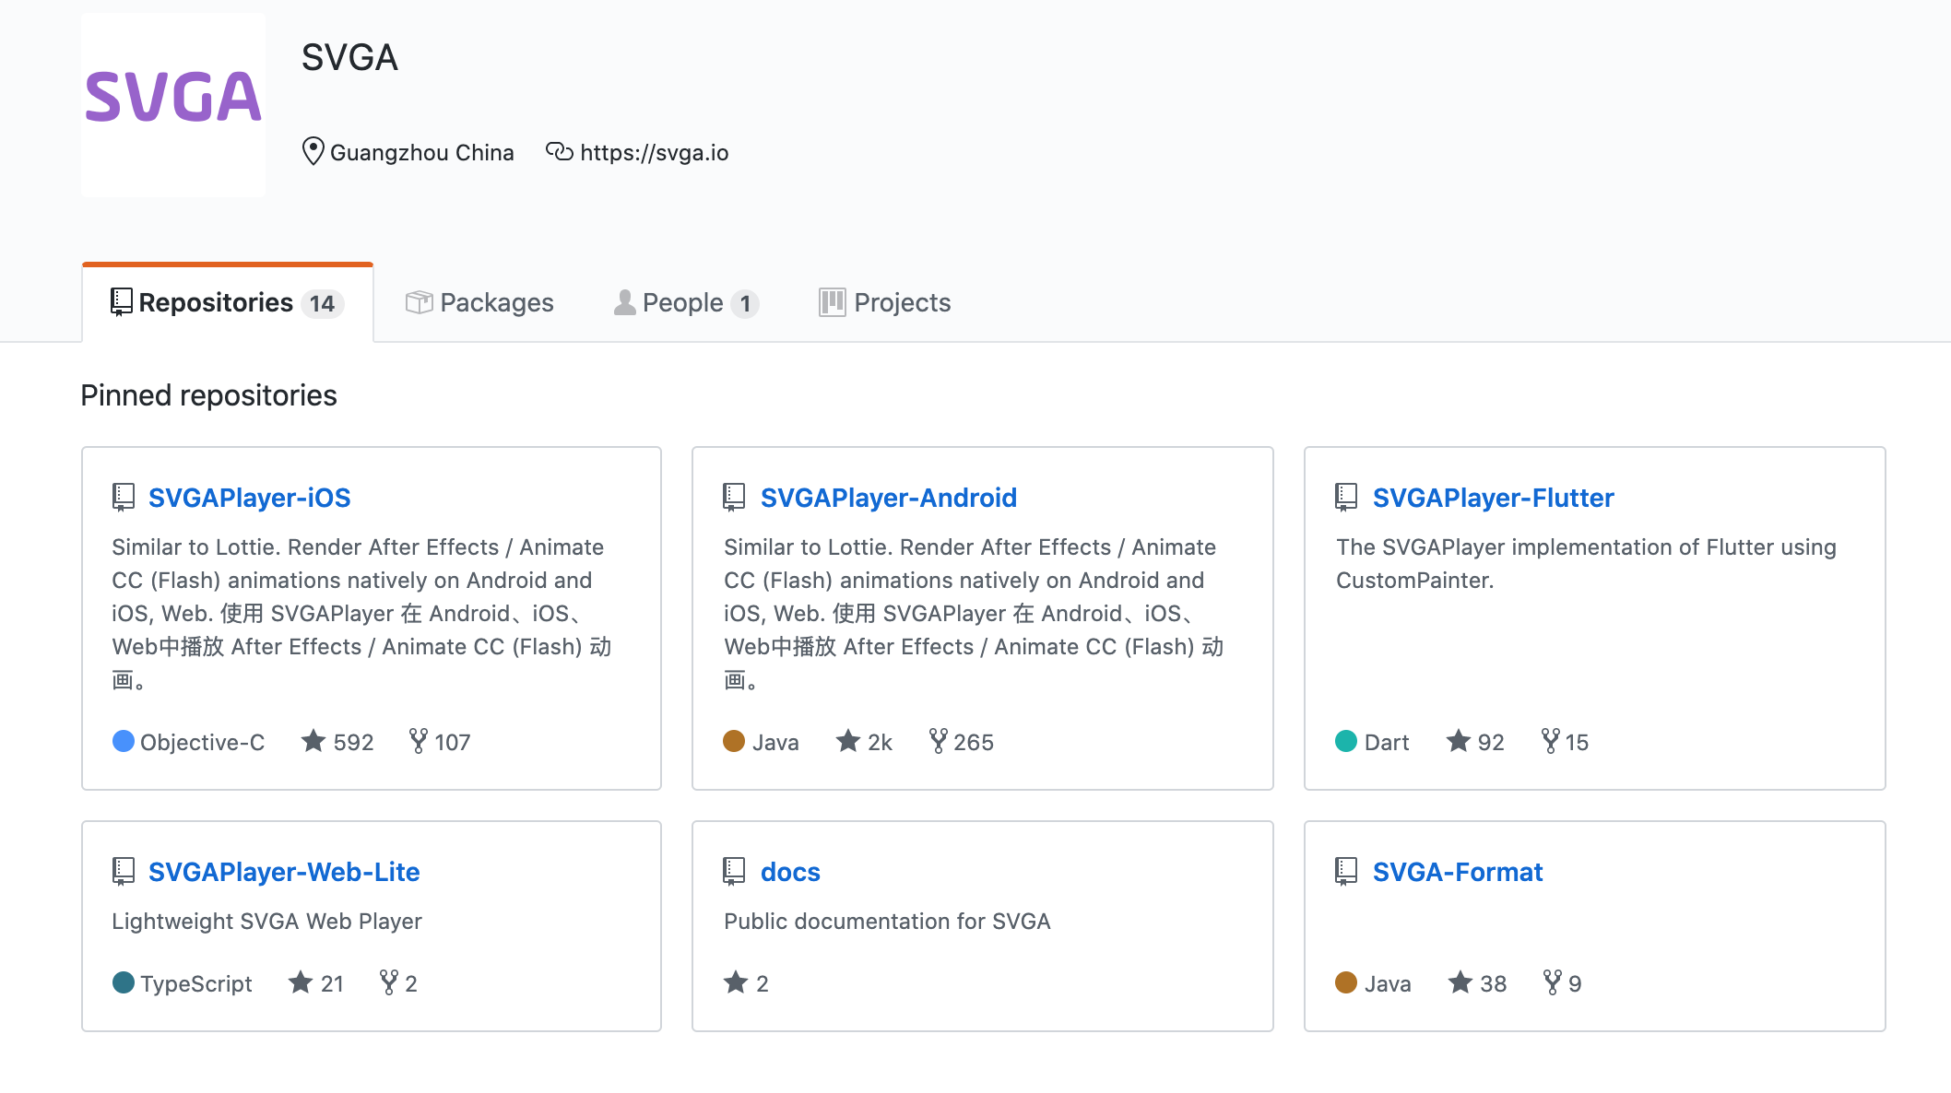Click the People person icon
1951x1093 pixels.
(624, 302)
